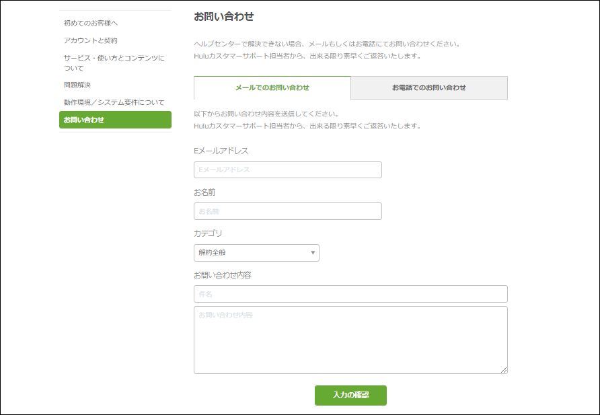Click the textarea resize handle corner
The width and height of the screenshot is (600, 415).
504,370
